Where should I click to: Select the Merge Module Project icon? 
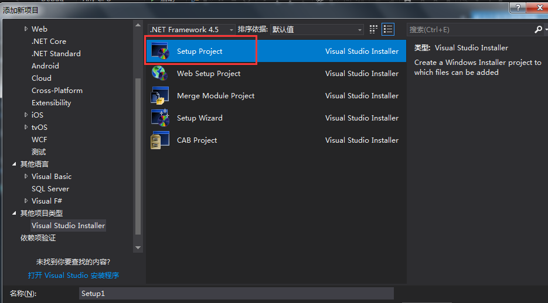pos(160,95)
